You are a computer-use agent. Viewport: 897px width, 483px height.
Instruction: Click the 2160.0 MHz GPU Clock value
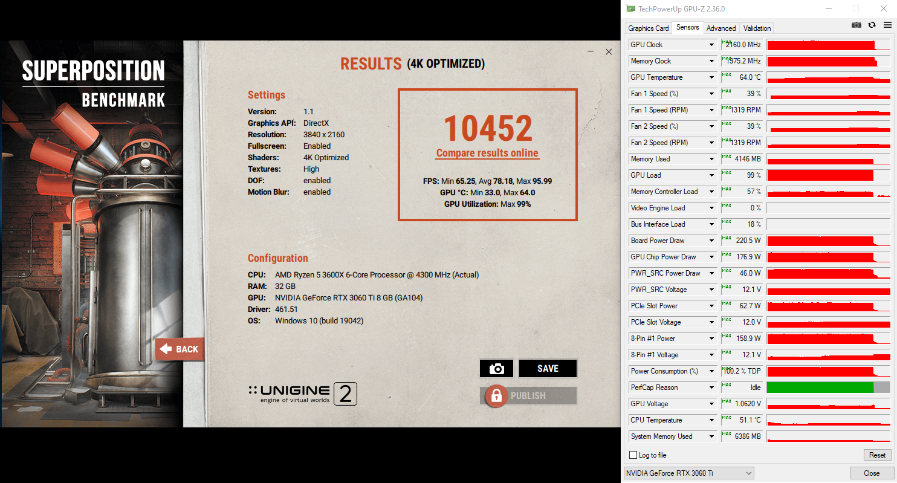point(743,45)
